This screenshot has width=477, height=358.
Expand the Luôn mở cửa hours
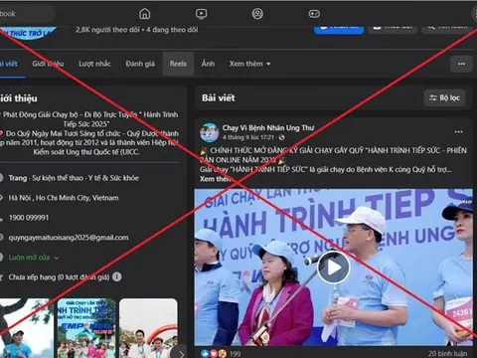34,258
